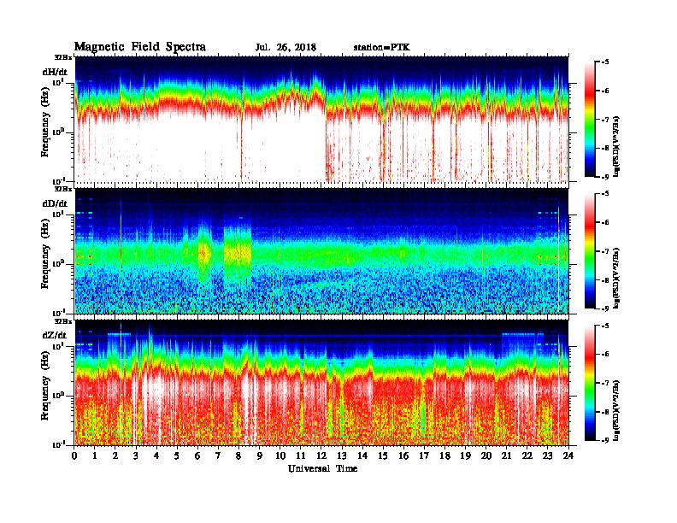The image size is (677, 523).
Task: Click the dZ/dt spectrogram plot area
Action: [321, 383]
